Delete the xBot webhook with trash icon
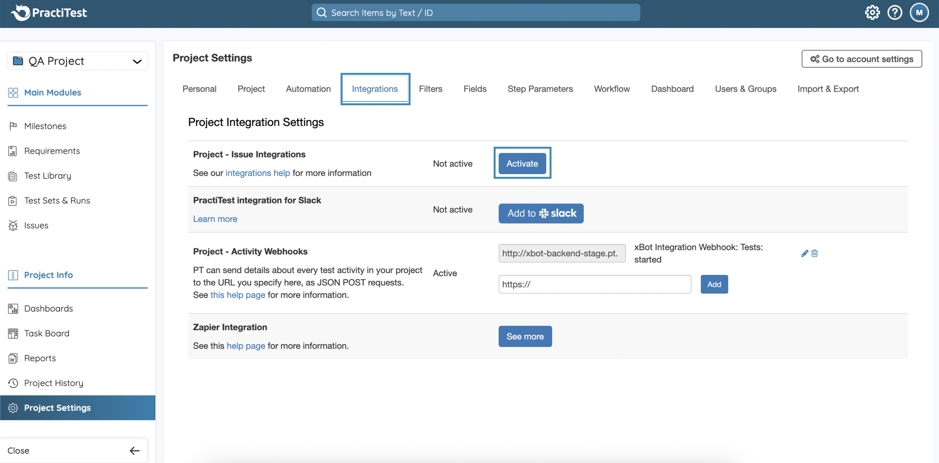 click(x=814, y=253)
